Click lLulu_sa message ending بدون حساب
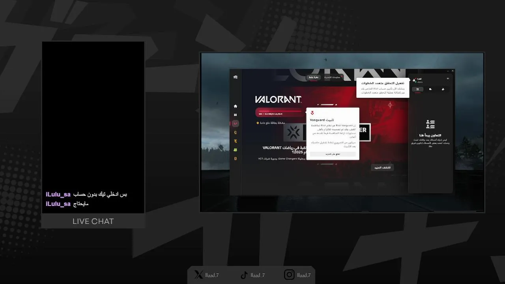 [86, 194]
